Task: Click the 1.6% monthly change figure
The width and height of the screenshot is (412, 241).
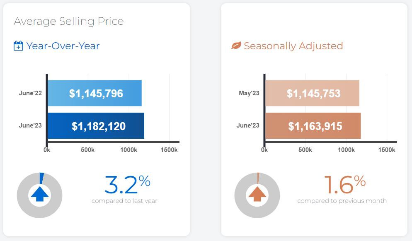Action: [x=344, y=185]
